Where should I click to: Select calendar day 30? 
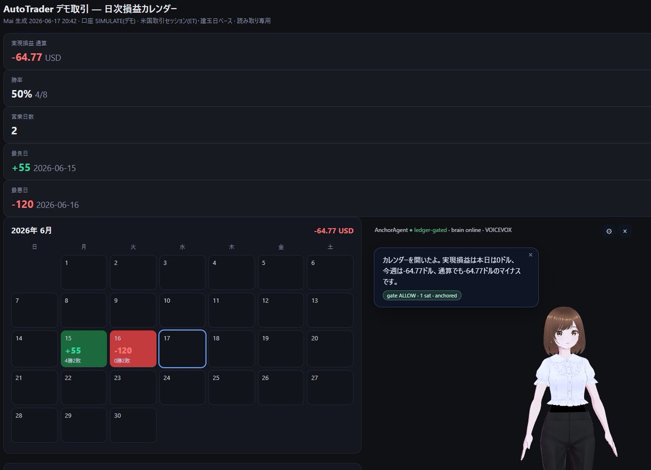[133, 425]
